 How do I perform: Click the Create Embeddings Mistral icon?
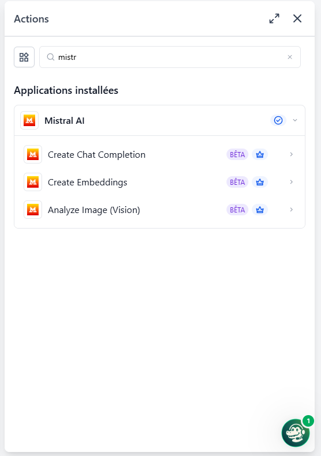coord(33,182)
